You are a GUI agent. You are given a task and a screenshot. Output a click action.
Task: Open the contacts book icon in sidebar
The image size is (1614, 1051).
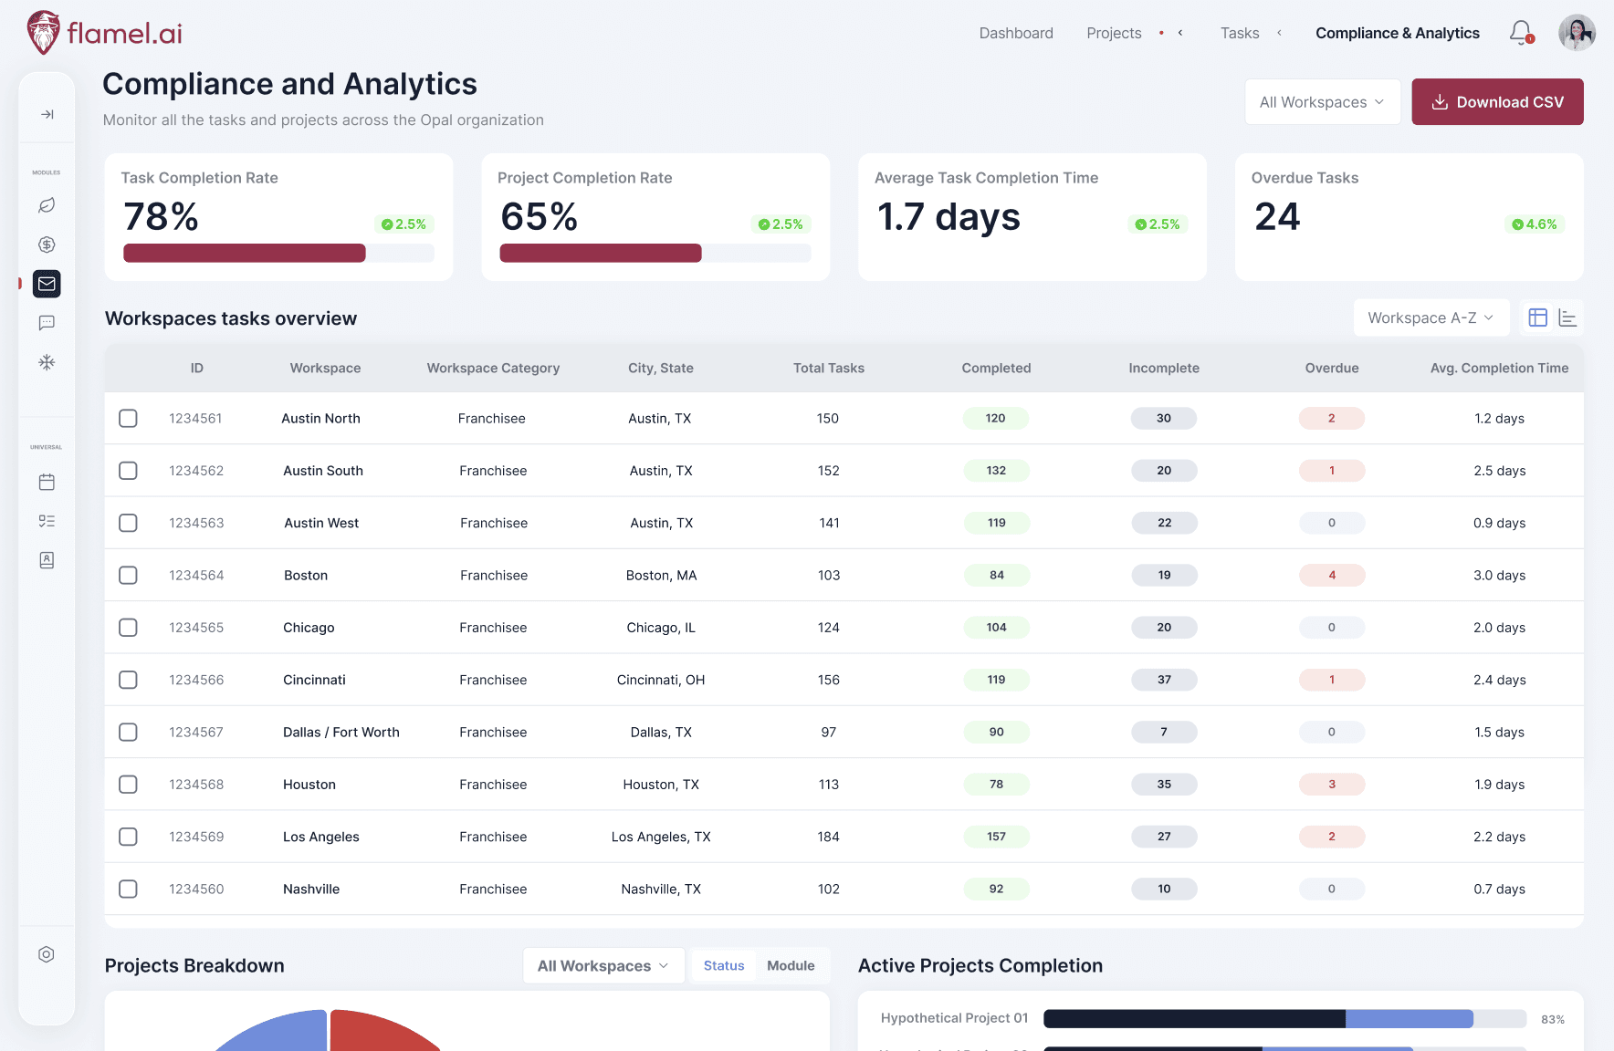pos(47,560)
